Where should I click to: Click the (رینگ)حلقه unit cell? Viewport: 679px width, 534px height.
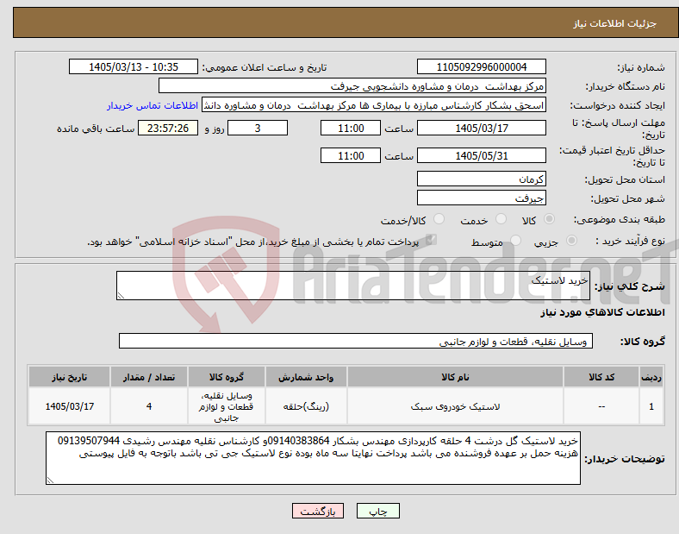[x=306, y=406]
